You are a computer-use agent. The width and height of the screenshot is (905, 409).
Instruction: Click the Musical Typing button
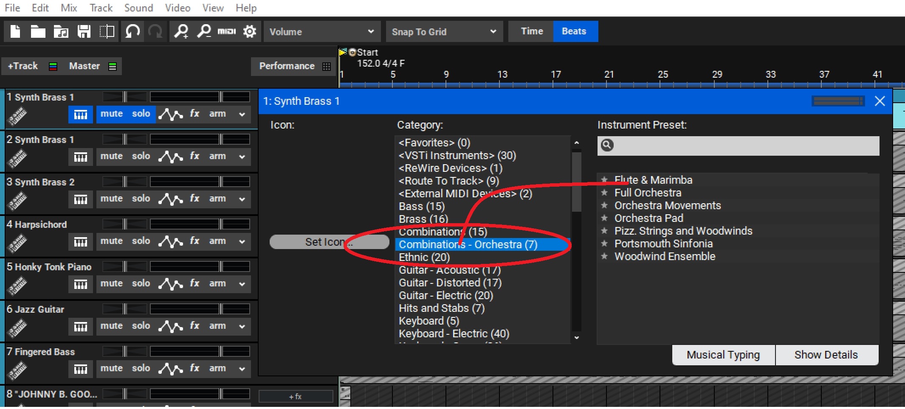click(723, 355)
